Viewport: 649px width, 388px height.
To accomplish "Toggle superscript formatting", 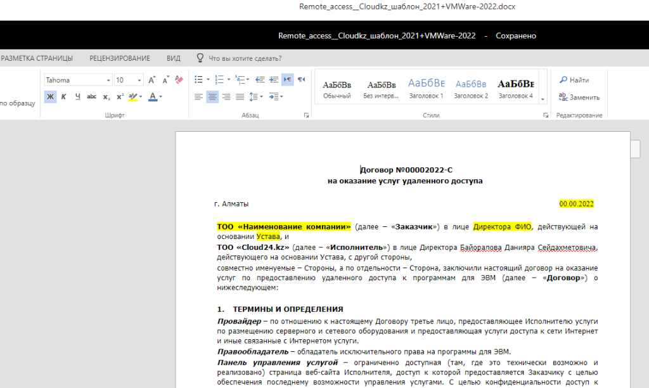I will [120, 97].
